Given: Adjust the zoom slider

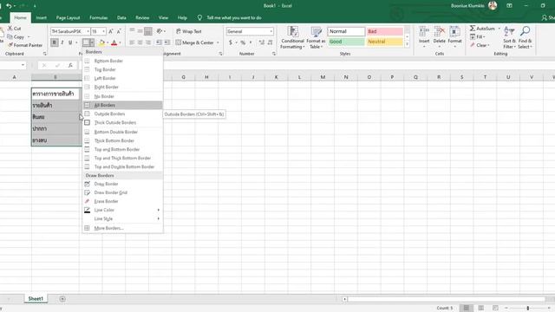Looking at the screenshot, I should [x=527, y=309].
